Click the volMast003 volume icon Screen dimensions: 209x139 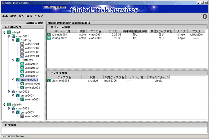pyautogui.click(x=22, y=72)
